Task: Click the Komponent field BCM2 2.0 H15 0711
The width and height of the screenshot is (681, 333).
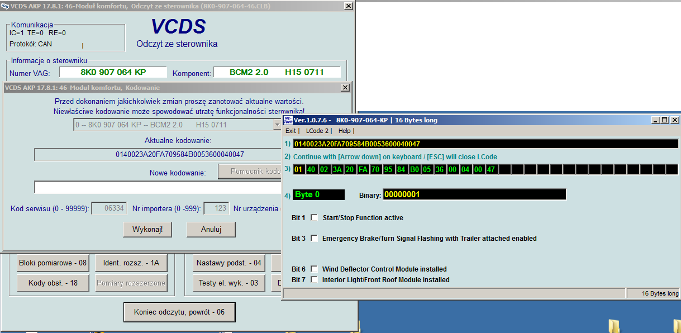Action: [x=278, y=72]
